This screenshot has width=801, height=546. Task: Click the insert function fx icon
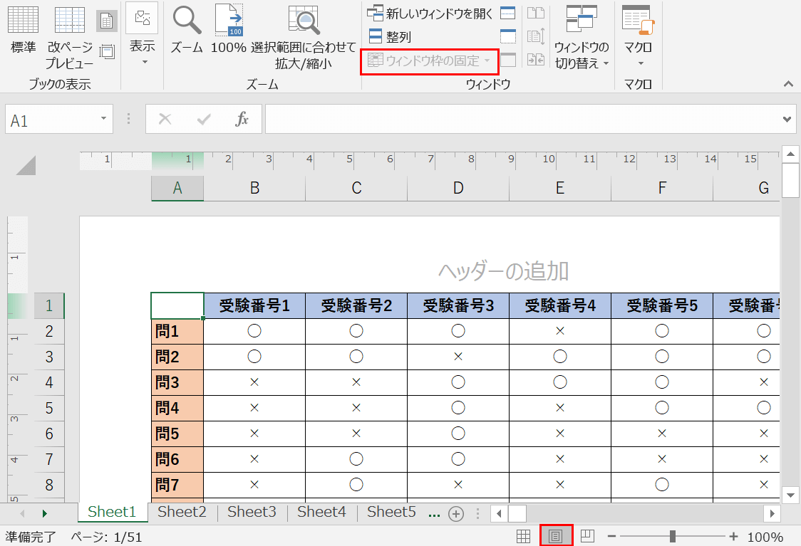pos(242,120)
